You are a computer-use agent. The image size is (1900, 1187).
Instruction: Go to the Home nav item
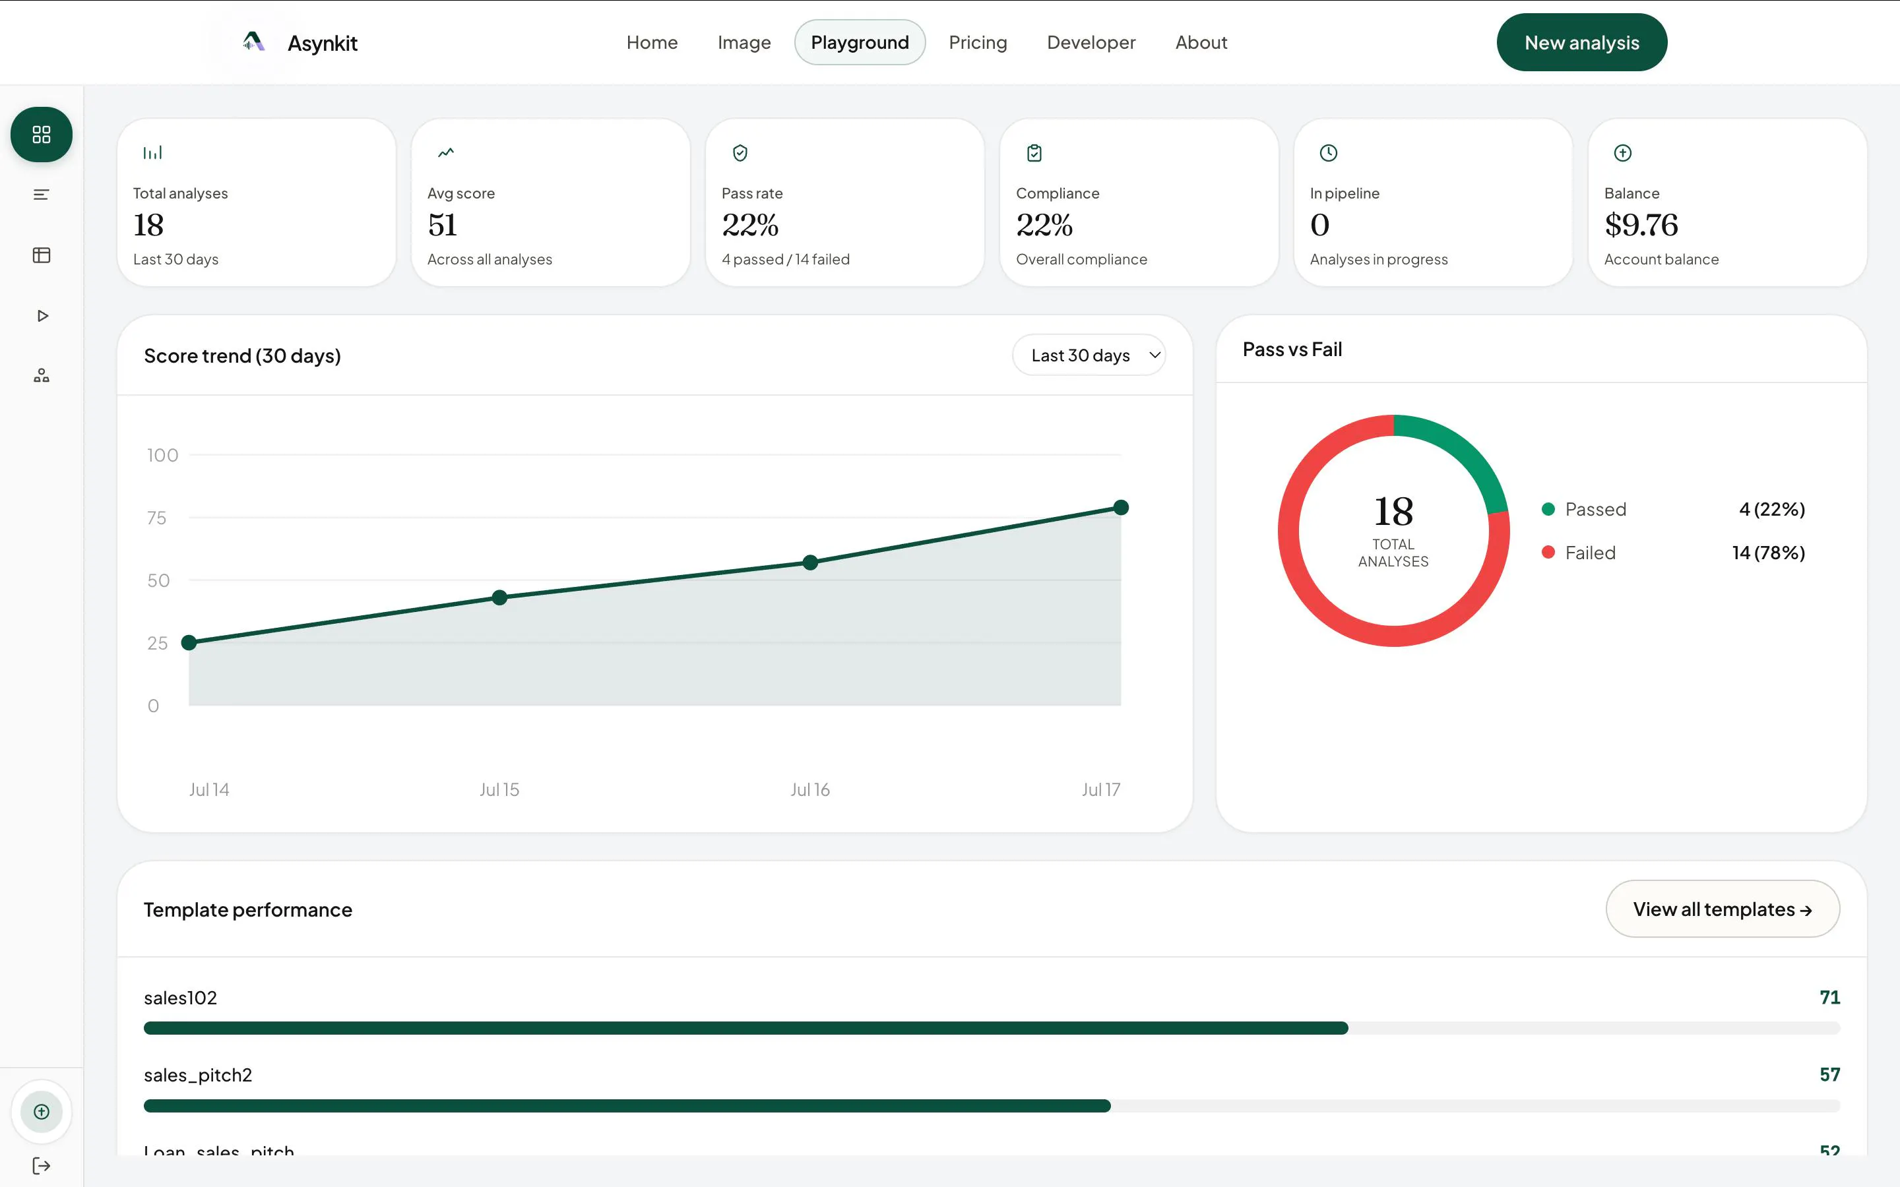[x=652, y=42]
